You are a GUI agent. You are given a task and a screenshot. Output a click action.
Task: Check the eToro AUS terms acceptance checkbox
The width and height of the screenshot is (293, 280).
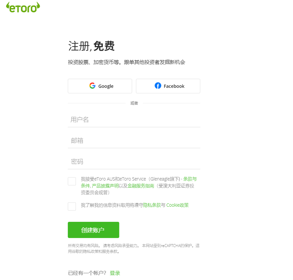[72, 181]
